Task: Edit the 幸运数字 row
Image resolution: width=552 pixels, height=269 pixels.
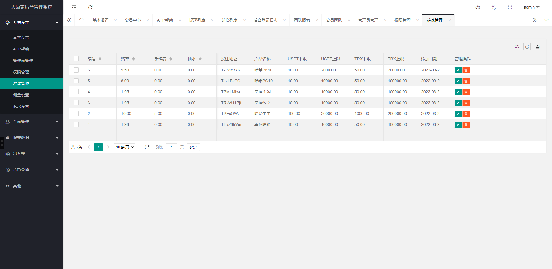Action: pos(458,103)
